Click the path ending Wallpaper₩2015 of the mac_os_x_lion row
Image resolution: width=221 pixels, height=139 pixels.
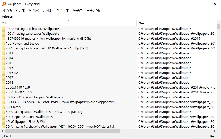point(169,39)
